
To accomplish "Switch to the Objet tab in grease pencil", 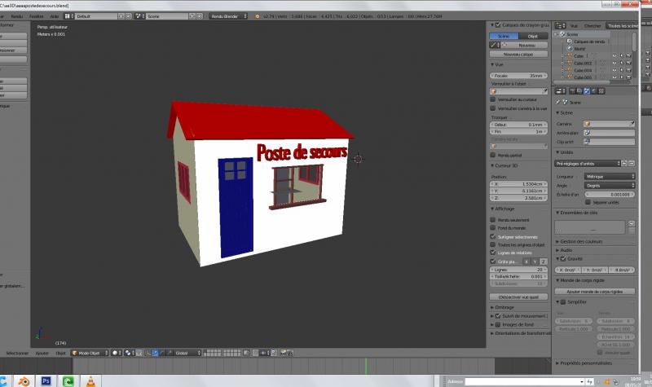I will [x=532, y=37].
